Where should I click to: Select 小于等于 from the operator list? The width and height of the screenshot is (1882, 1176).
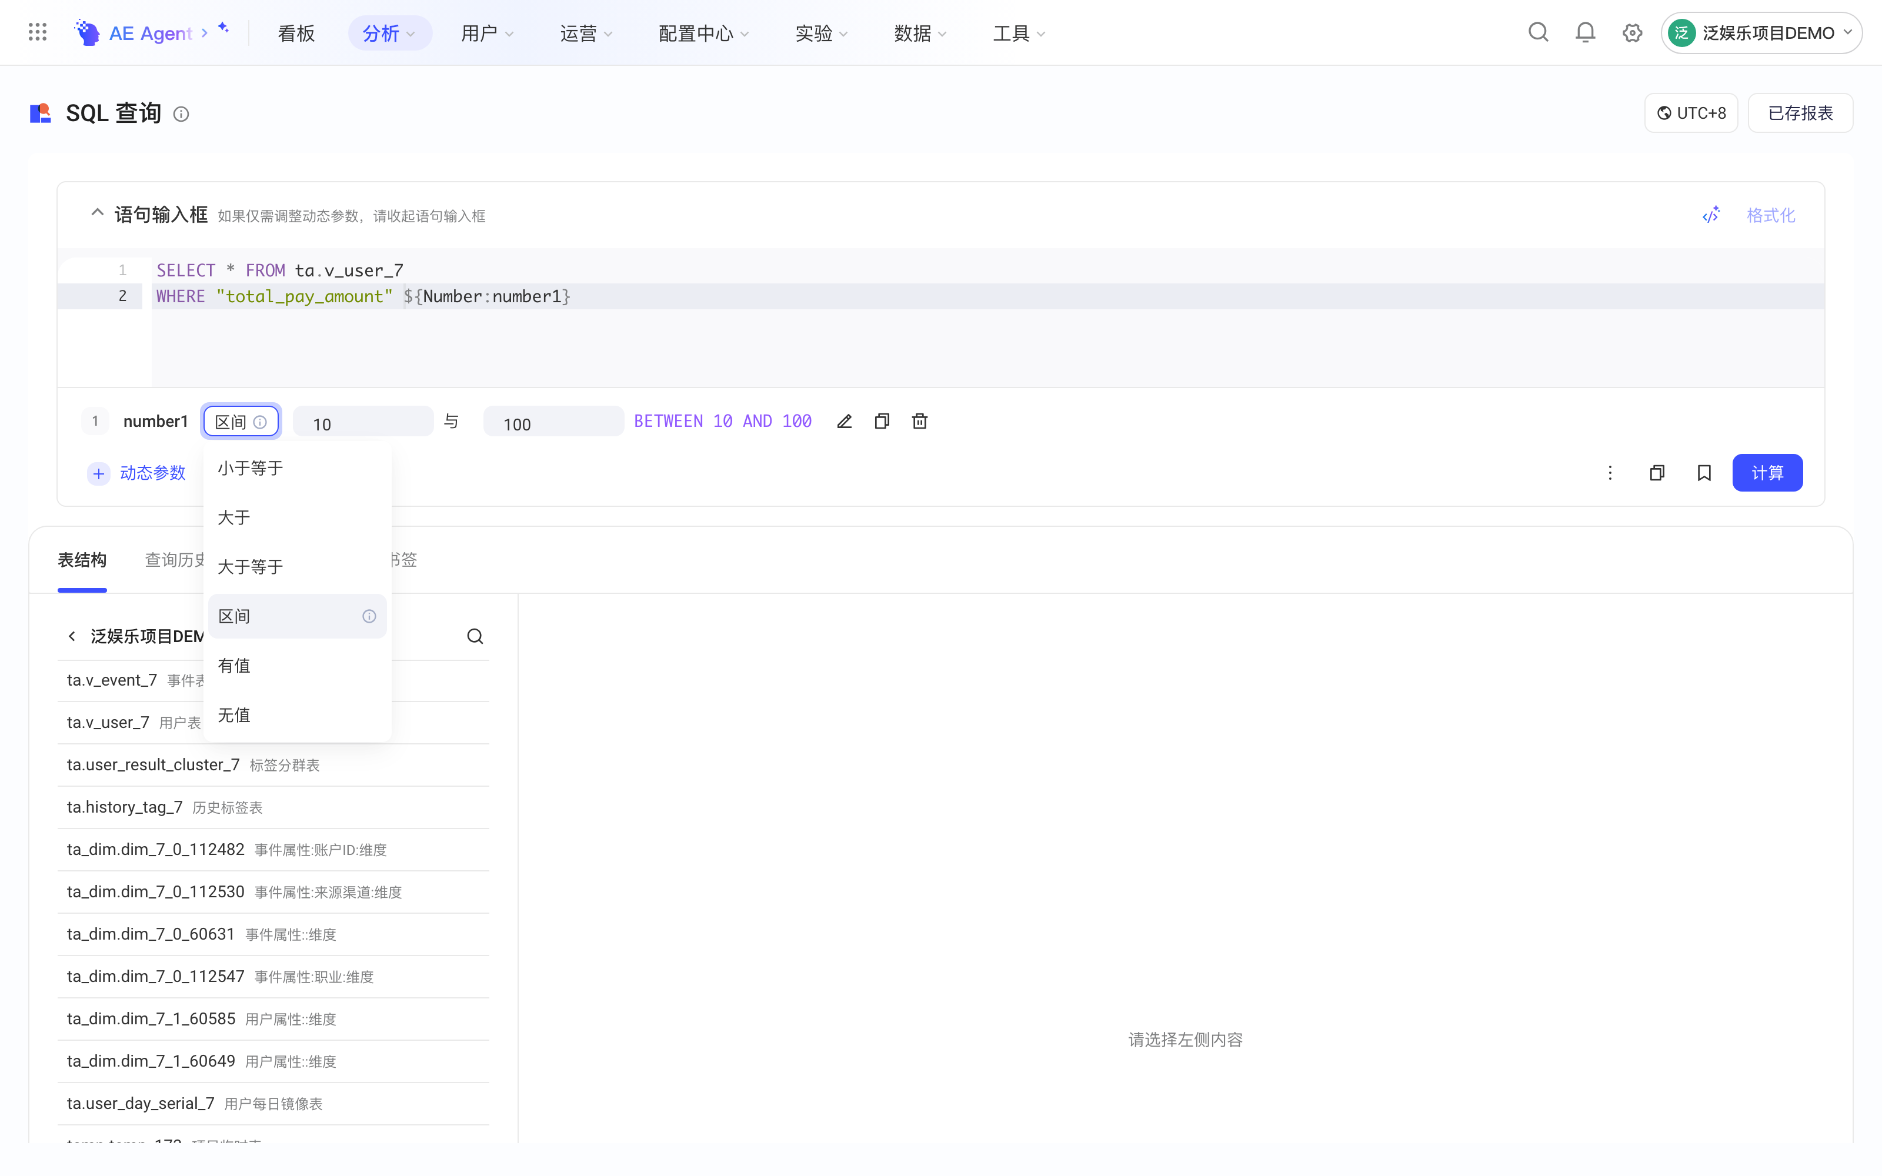(297, 468)
